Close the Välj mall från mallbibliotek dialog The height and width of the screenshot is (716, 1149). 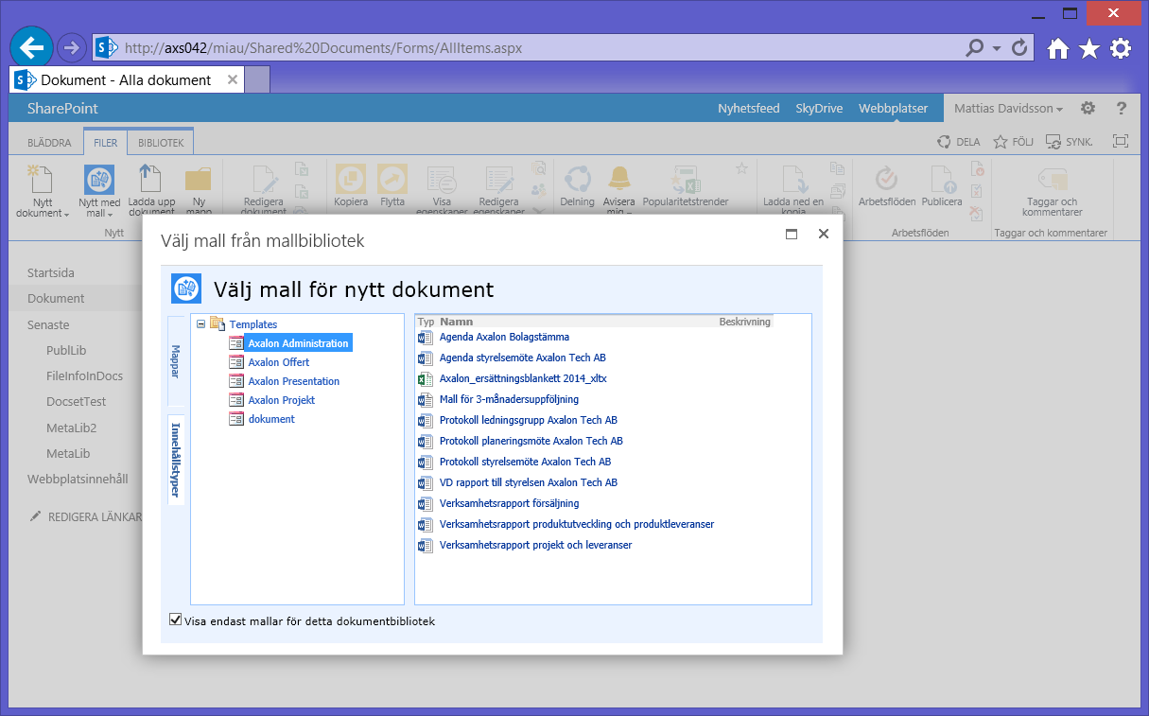click(824, 234)
